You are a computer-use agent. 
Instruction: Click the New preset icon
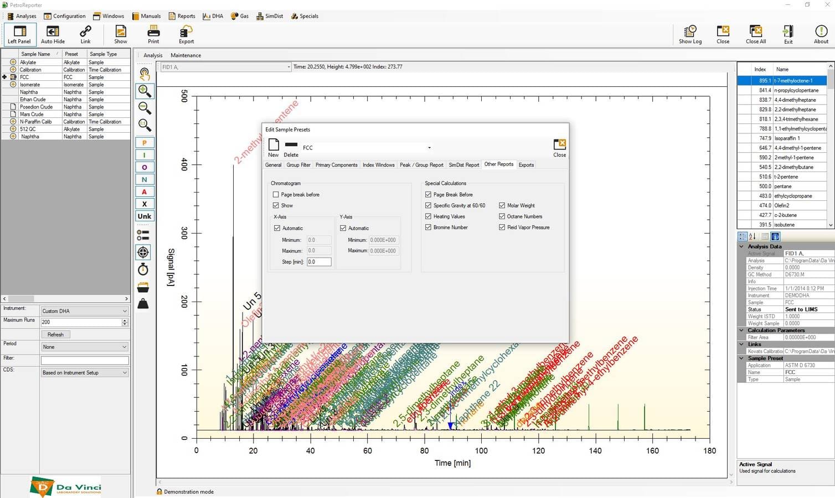pos(274,147)
